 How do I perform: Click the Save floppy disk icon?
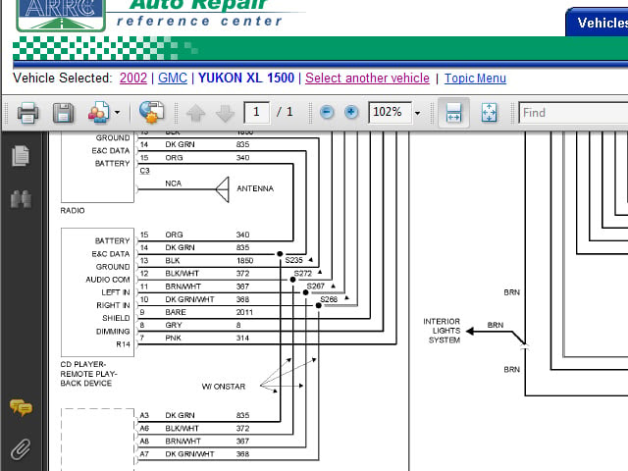63,113
